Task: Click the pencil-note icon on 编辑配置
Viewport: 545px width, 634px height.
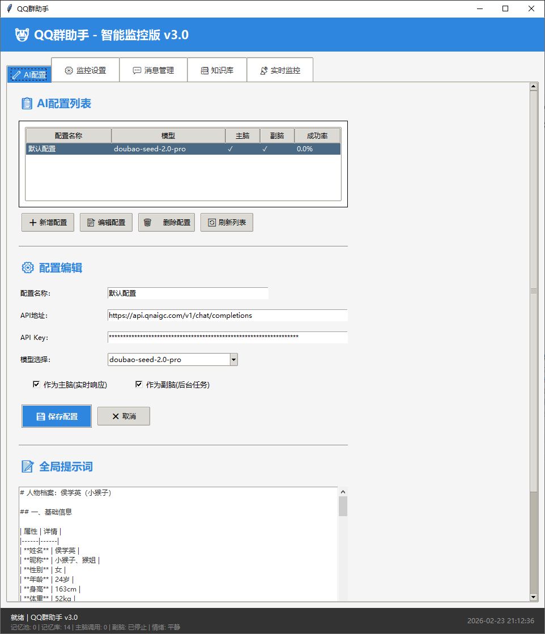Action: point(91,223)
